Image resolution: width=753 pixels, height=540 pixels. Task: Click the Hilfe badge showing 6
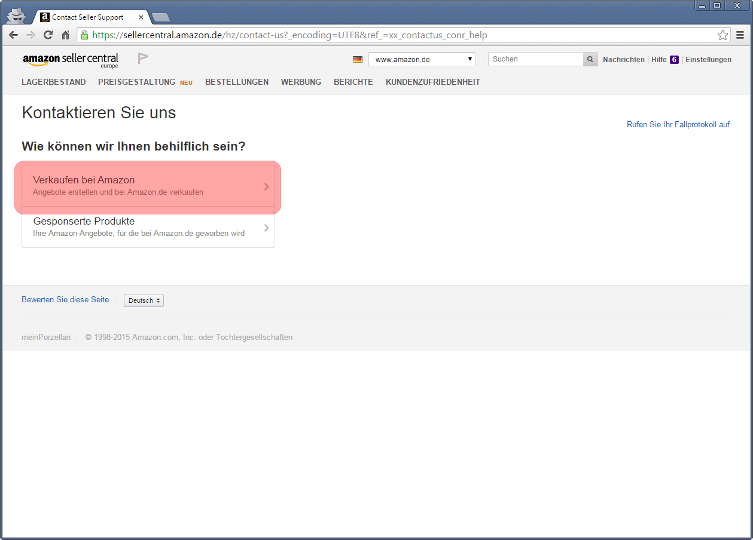pyautogui.click(x=674, y=60)
